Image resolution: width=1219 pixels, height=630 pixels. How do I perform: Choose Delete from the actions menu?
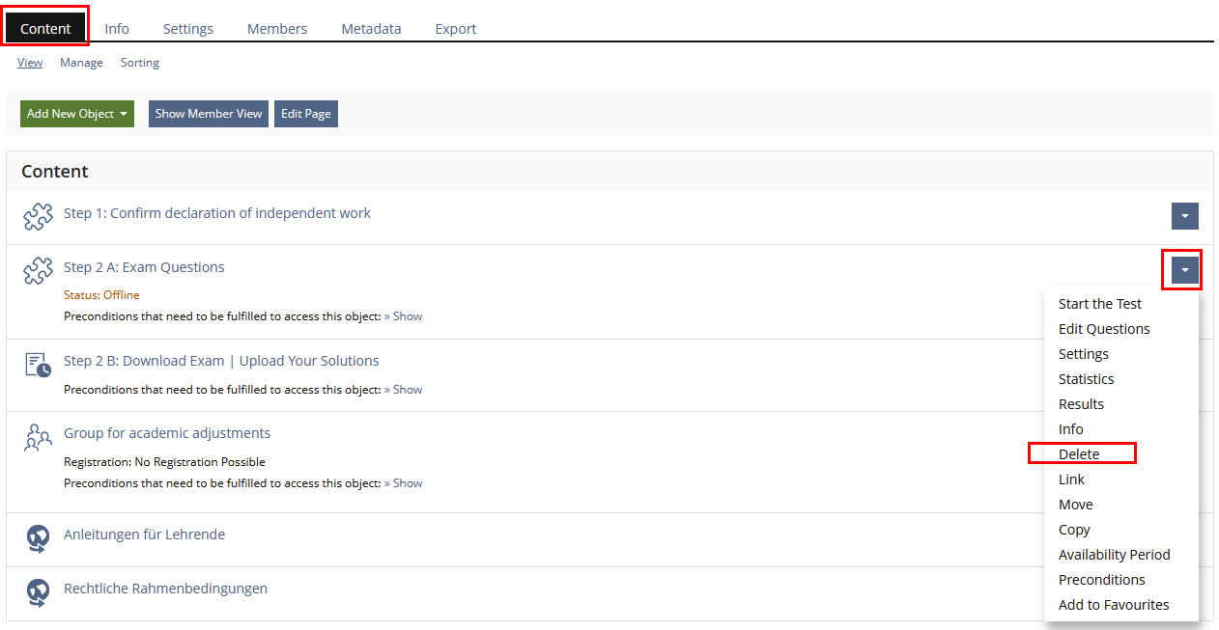tap(1079, 454)
